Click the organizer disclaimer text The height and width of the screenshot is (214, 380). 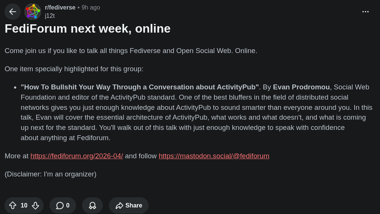(x=51, y=174)
